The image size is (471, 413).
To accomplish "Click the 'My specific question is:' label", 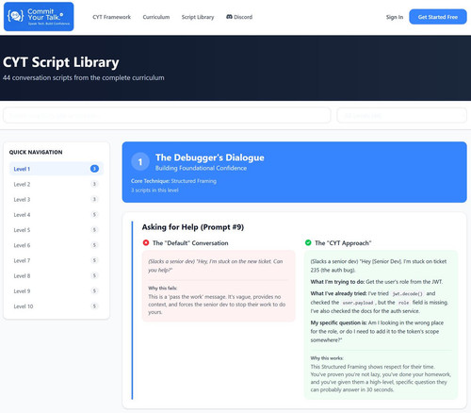I will 339,322.
